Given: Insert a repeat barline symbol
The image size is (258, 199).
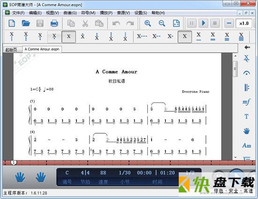Looking at the screenshot, I should 246,87.
